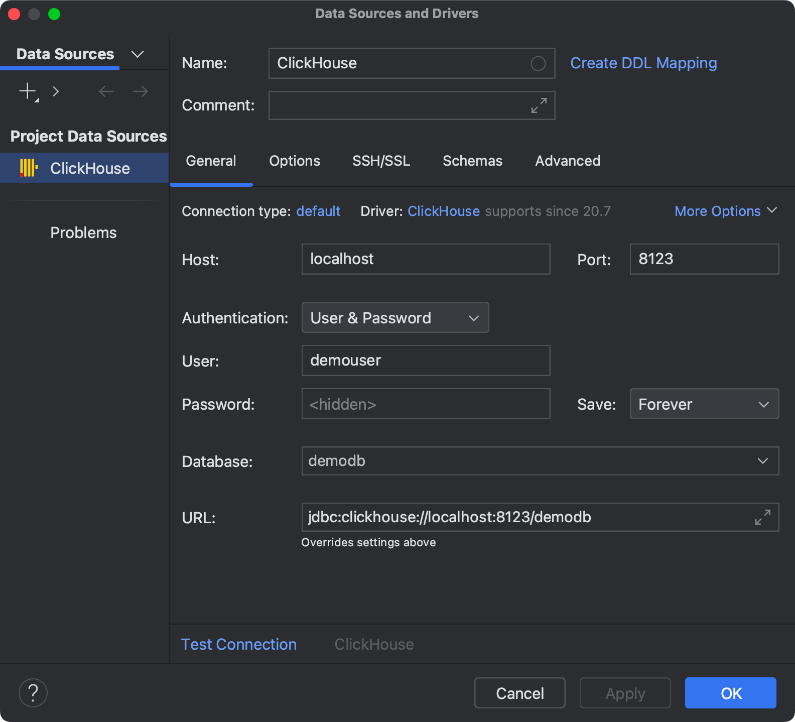795x722 pixels.
Task: Switch to the SSH/SSL tab
Action: (x=381, y=161)
